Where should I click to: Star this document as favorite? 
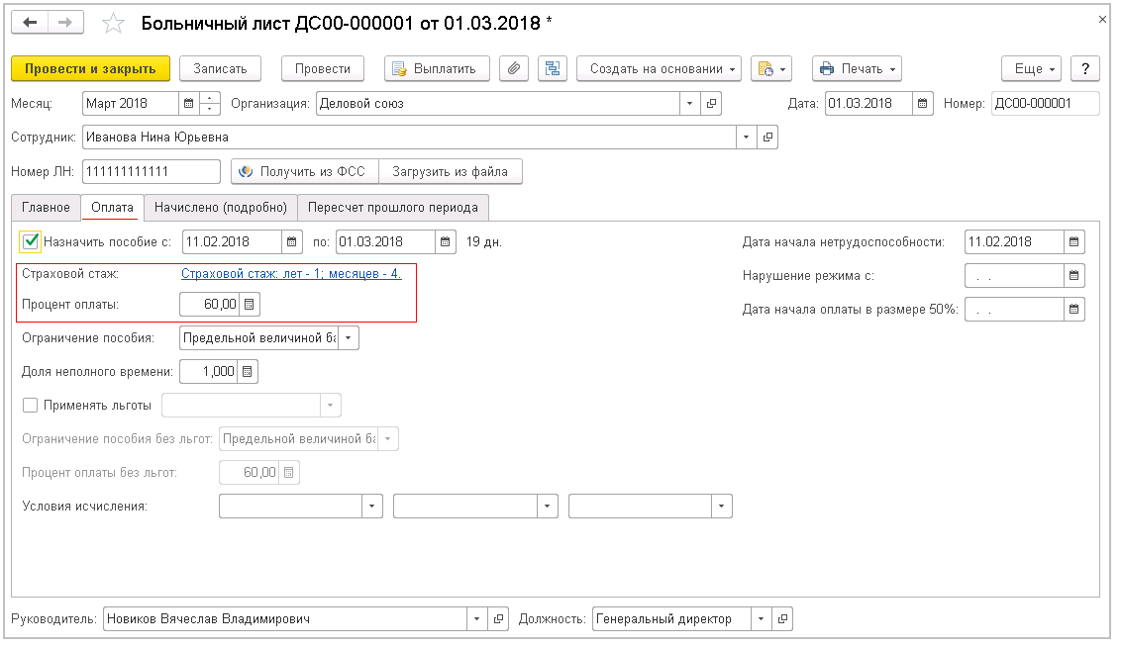point(114,23)
